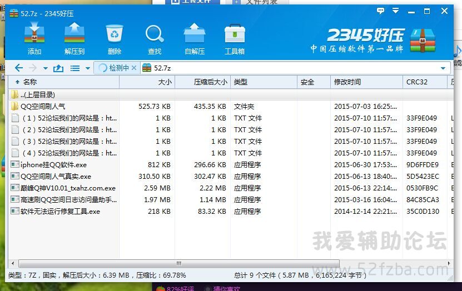Sort by 安全 column header
462x291 pixels.
tap(314, 82)
